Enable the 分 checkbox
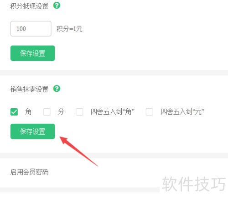Screen dimensions: 228x201 tap(47, 112)
